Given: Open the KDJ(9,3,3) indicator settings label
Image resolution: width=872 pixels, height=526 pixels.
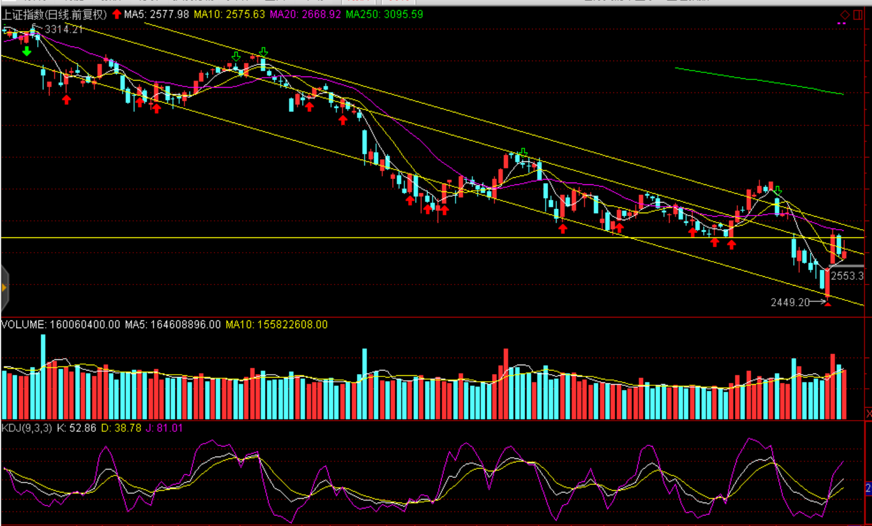Looking at the screenshot, I should click(26, 428).
